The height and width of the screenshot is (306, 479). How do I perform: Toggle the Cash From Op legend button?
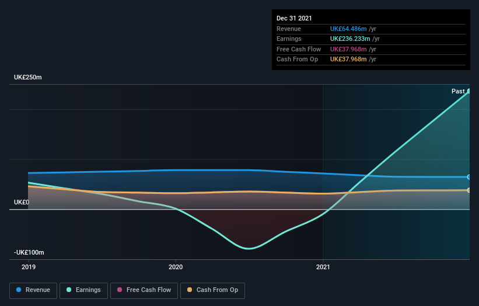point(212,290)
